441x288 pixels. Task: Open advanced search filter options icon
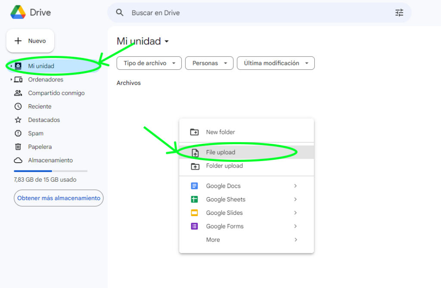(399, 12)
